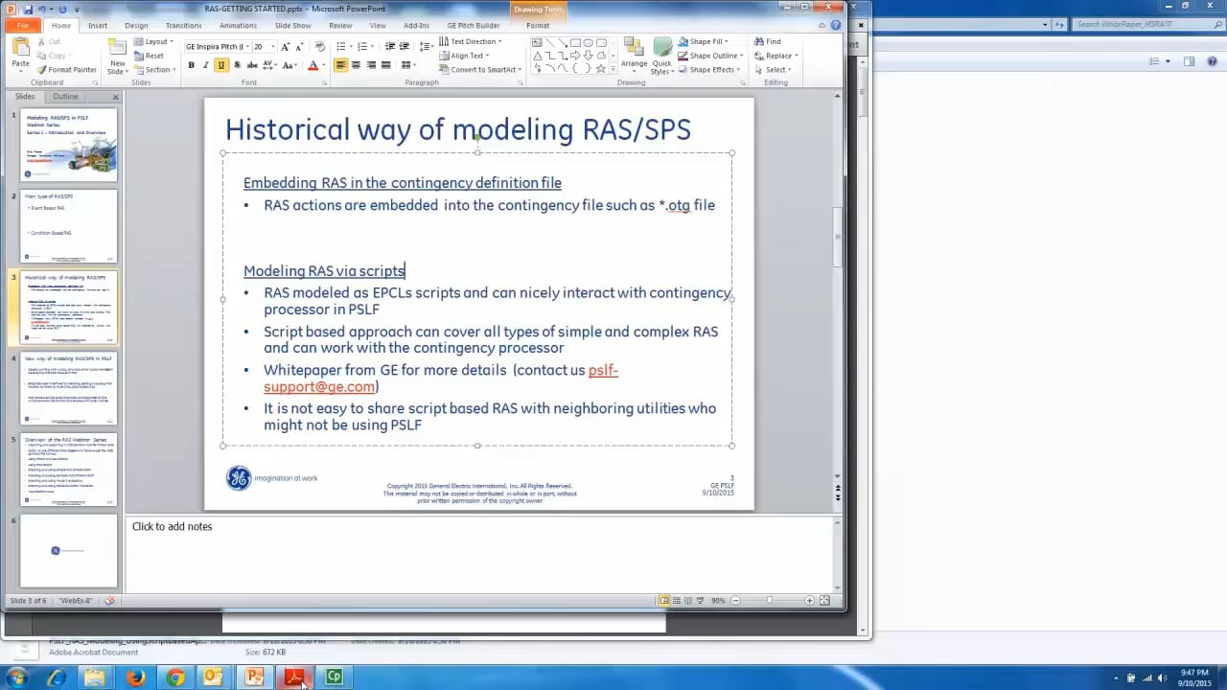Apply strikethrough to text

point(252,65)
